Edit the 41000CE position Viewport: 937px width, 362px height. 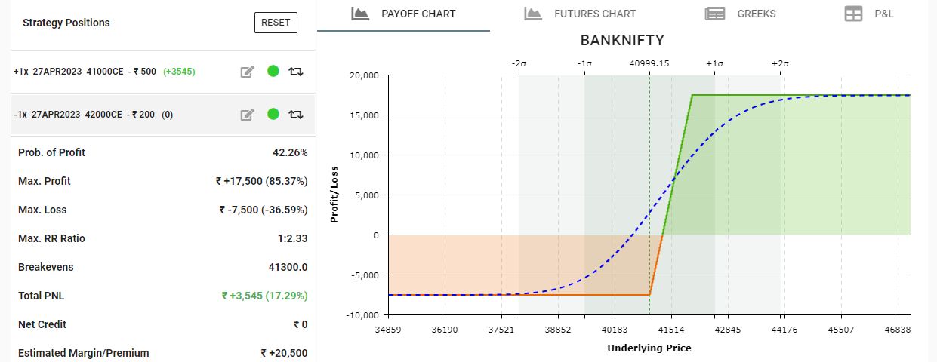[x=247, y=72]
